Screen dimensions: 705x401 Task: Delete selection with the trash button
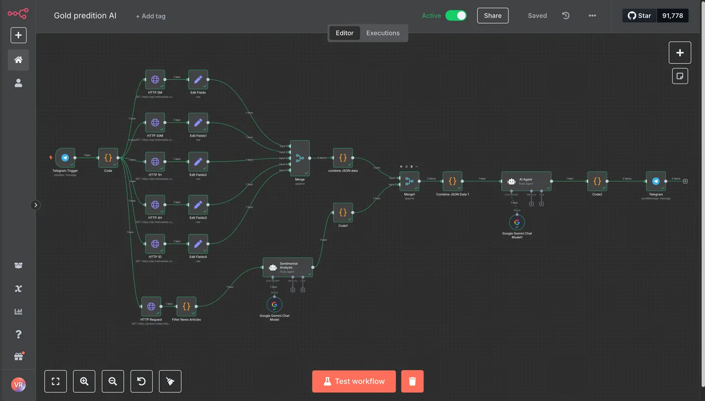pos(412,381)
